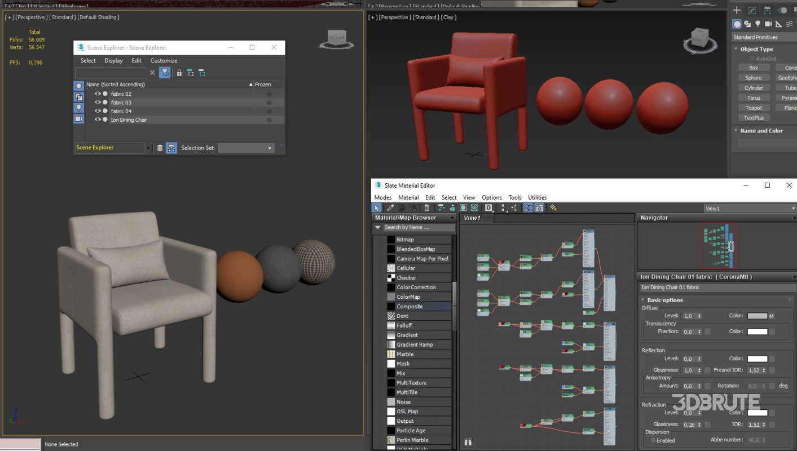Click the search filter funnel icon in Scene Explorer

point(165,72)
